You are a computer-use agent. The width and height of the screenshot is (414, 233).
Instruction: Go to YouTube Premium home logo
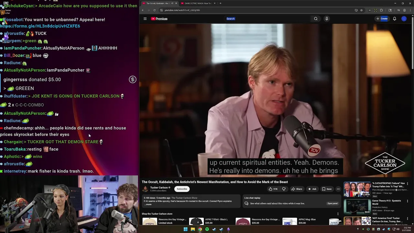coord(159,19)
